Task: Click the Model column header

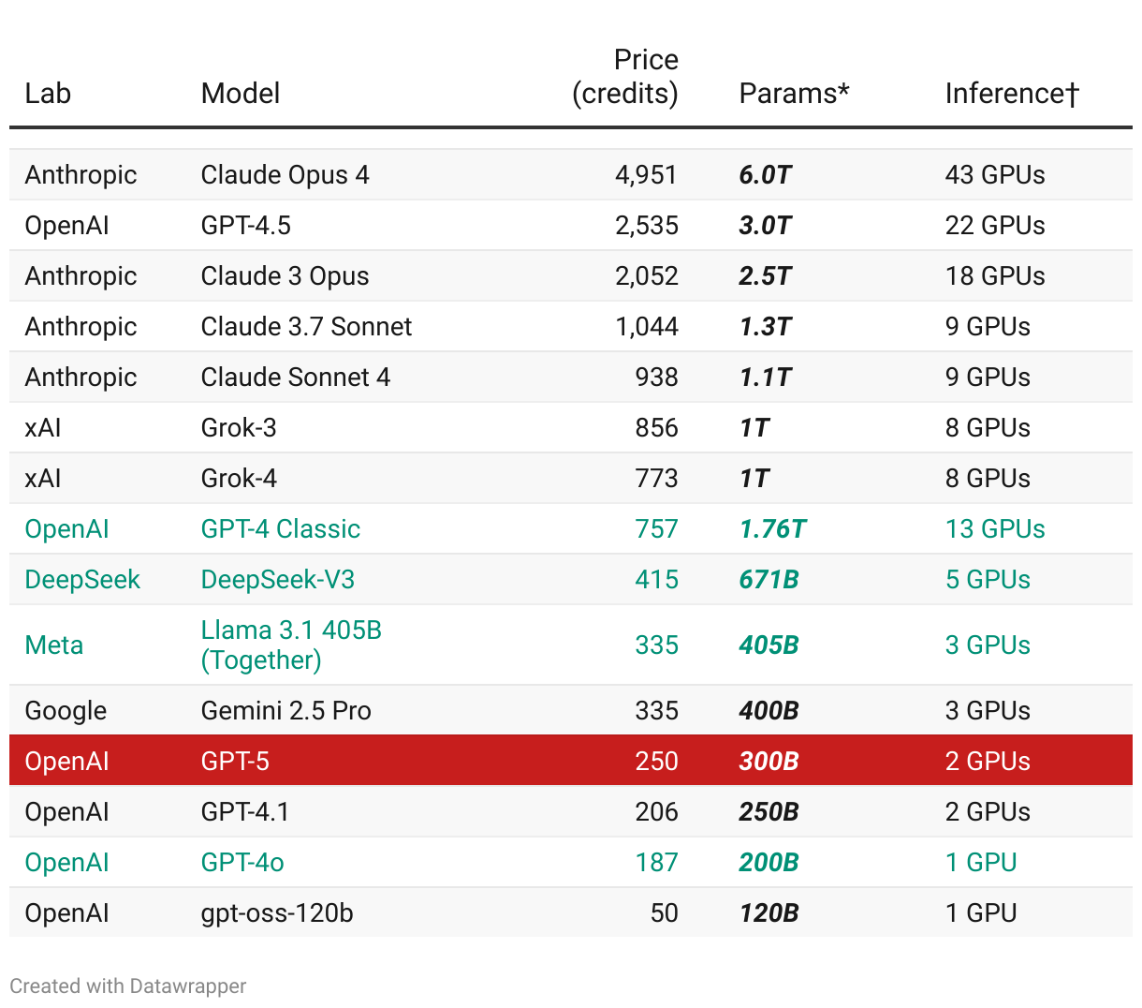Action: (x=241, y=94)
